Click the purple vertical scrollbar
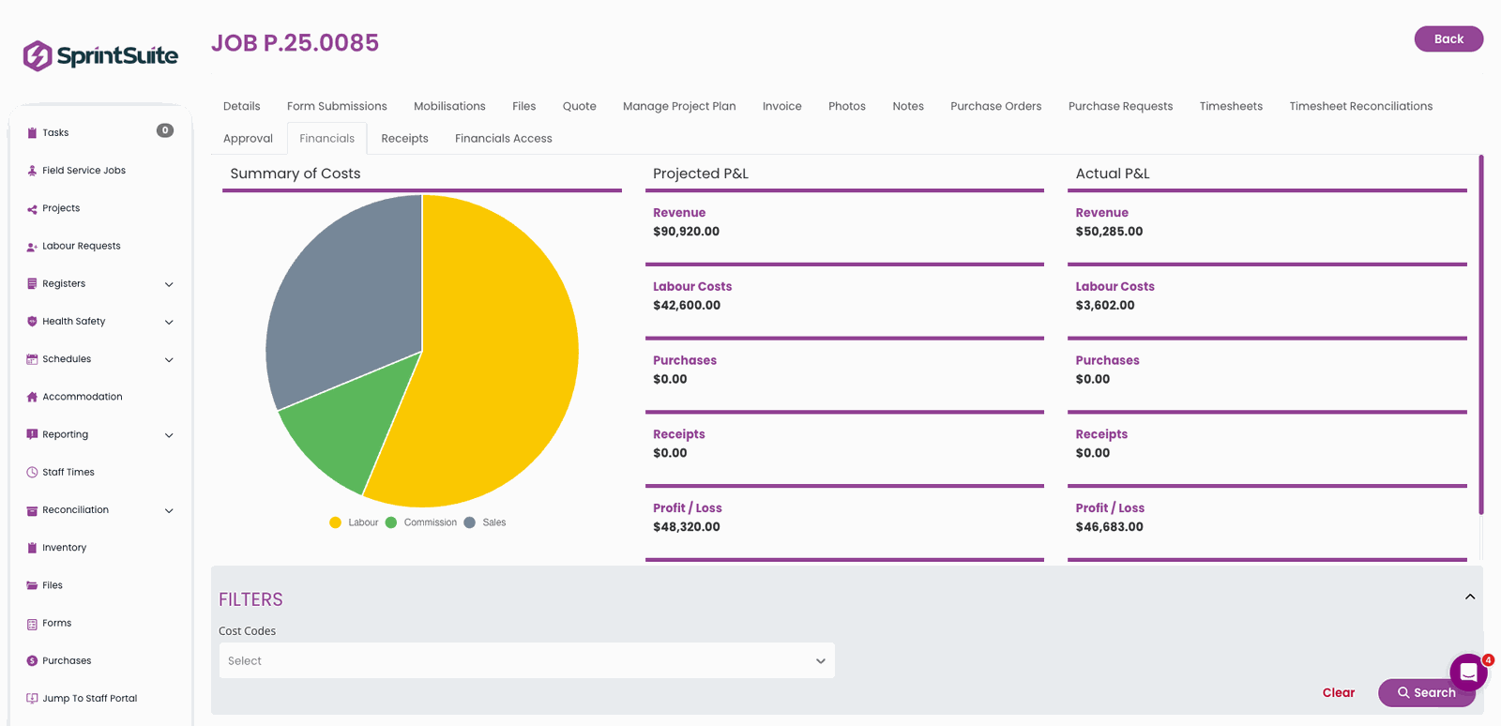The width and height of the screenshot is (1501, 726). (x=1481, y=334)
